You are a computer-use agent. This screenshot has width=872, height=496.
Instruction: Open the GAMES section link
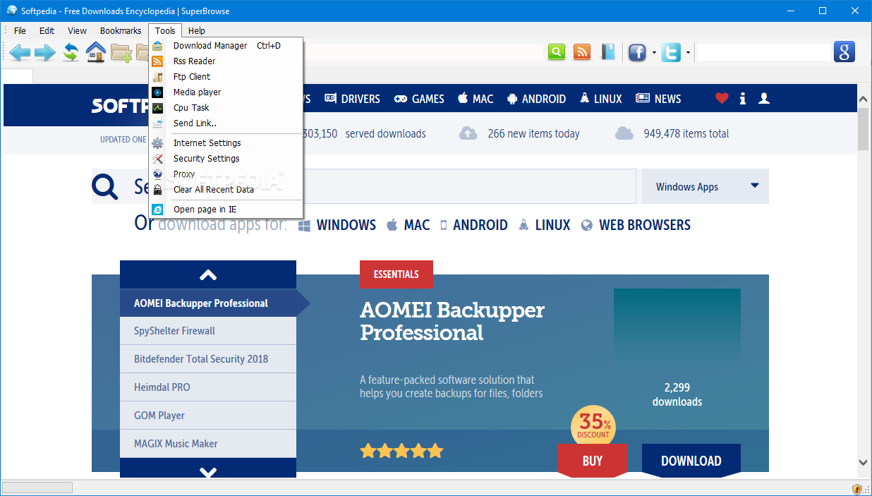[x=419, y=99]
